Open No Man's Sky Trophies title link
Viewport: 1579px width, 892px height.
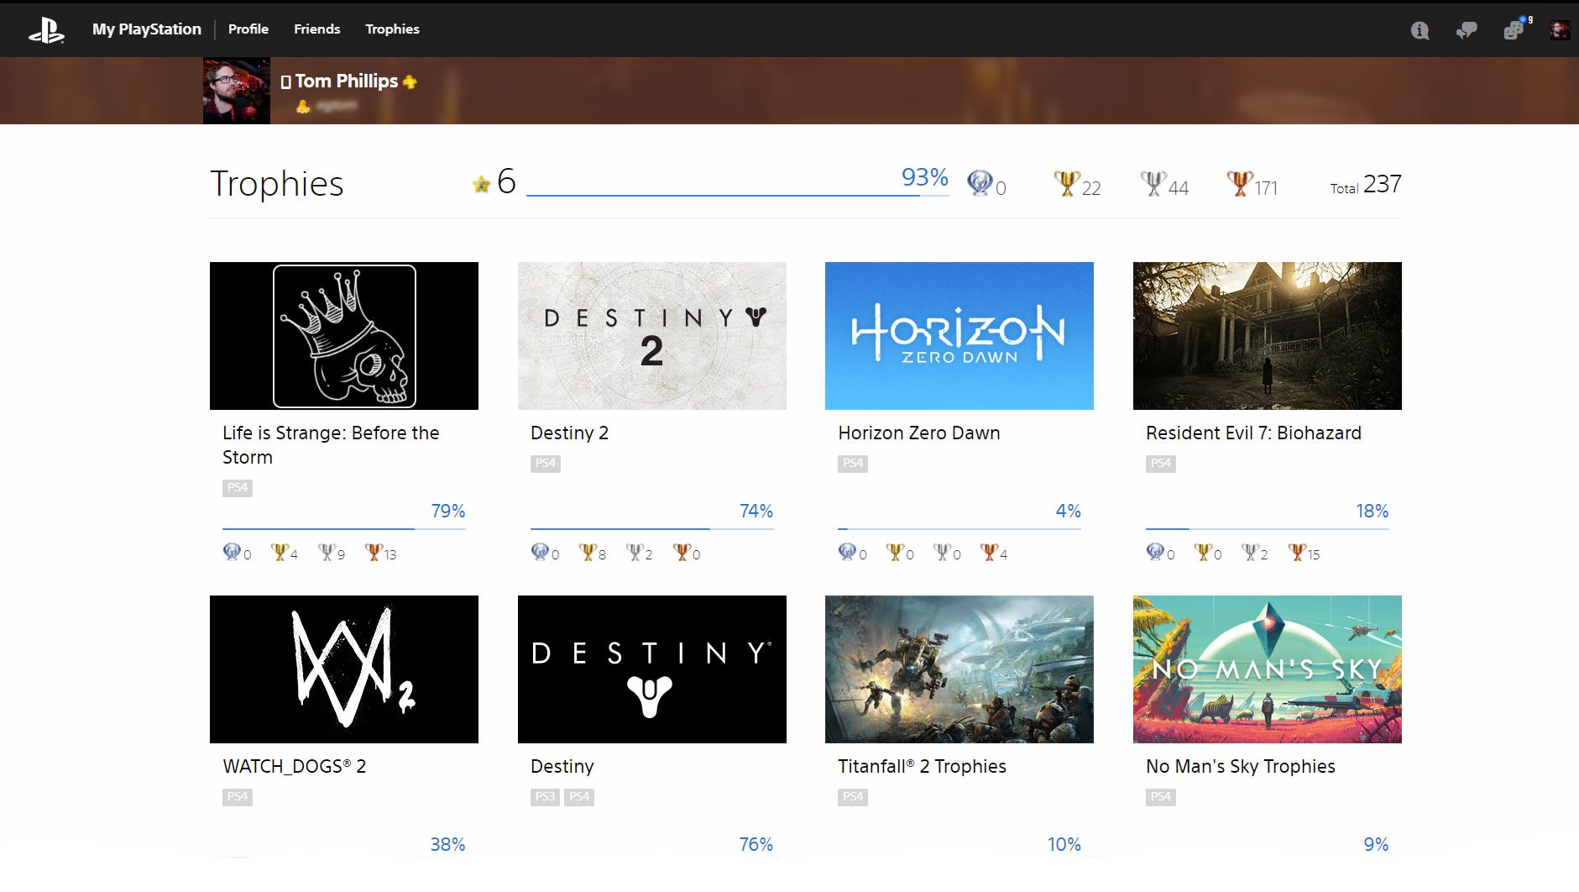1241,767
